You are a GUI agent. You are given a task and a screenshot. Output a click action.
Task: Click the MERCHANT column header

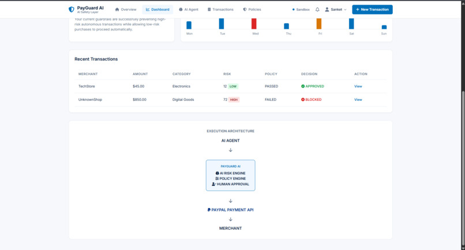click(88, 74)
